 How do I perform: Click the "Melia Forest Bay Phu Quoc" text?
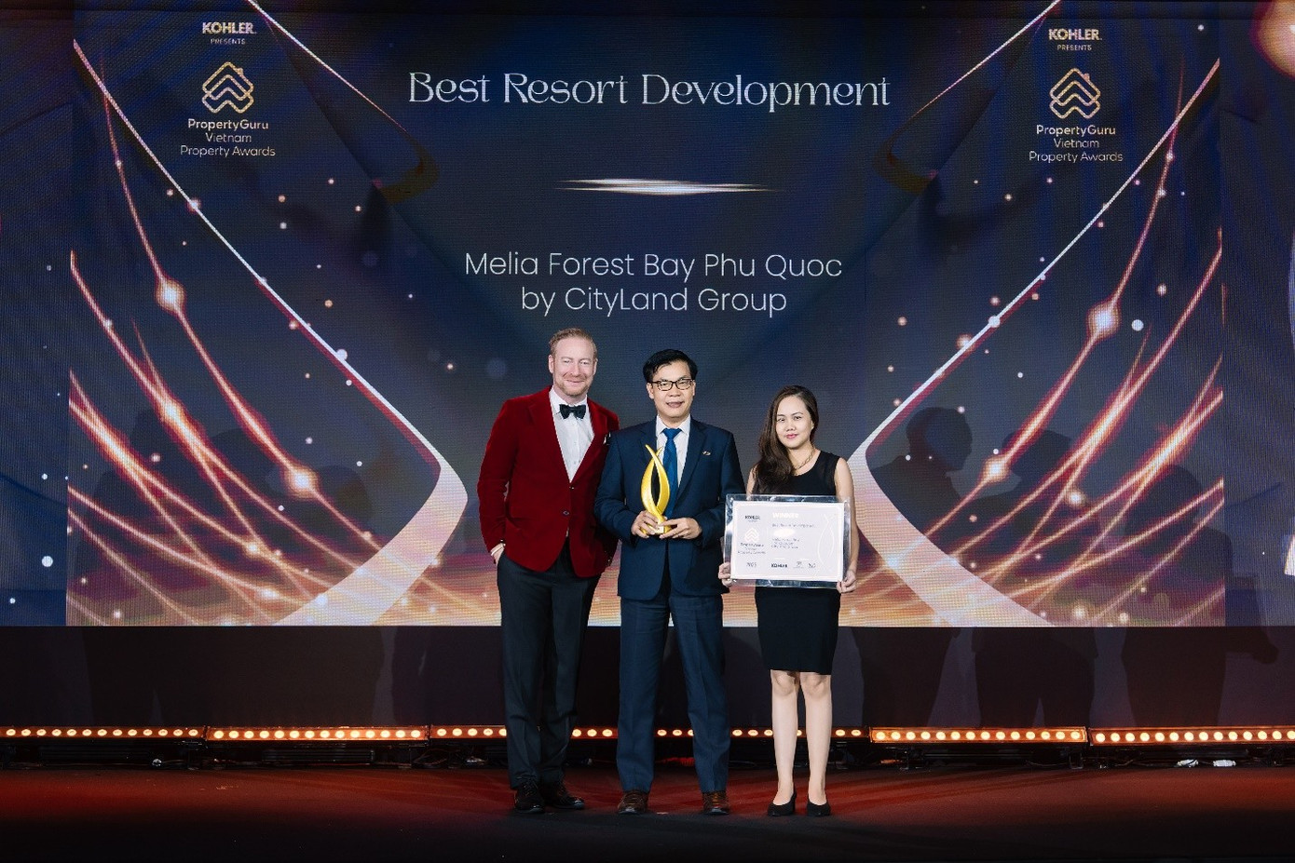[652, 265]
